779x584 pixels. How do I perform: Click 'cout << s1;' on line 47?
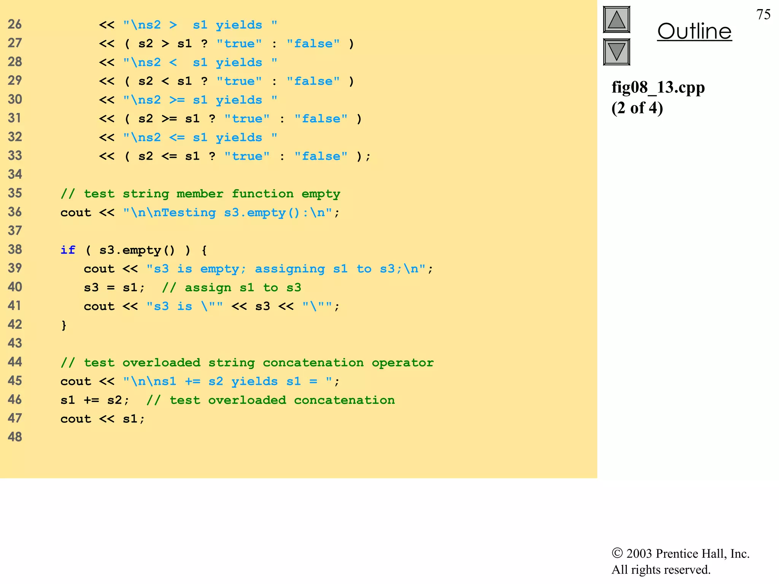point(103,419)
